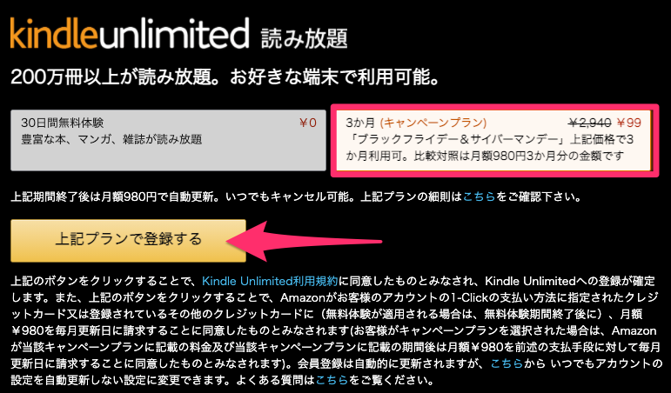Click the orange (キャンペーンプラン) label
This screenshot has height=393, width=671.
tap(433, 123)
